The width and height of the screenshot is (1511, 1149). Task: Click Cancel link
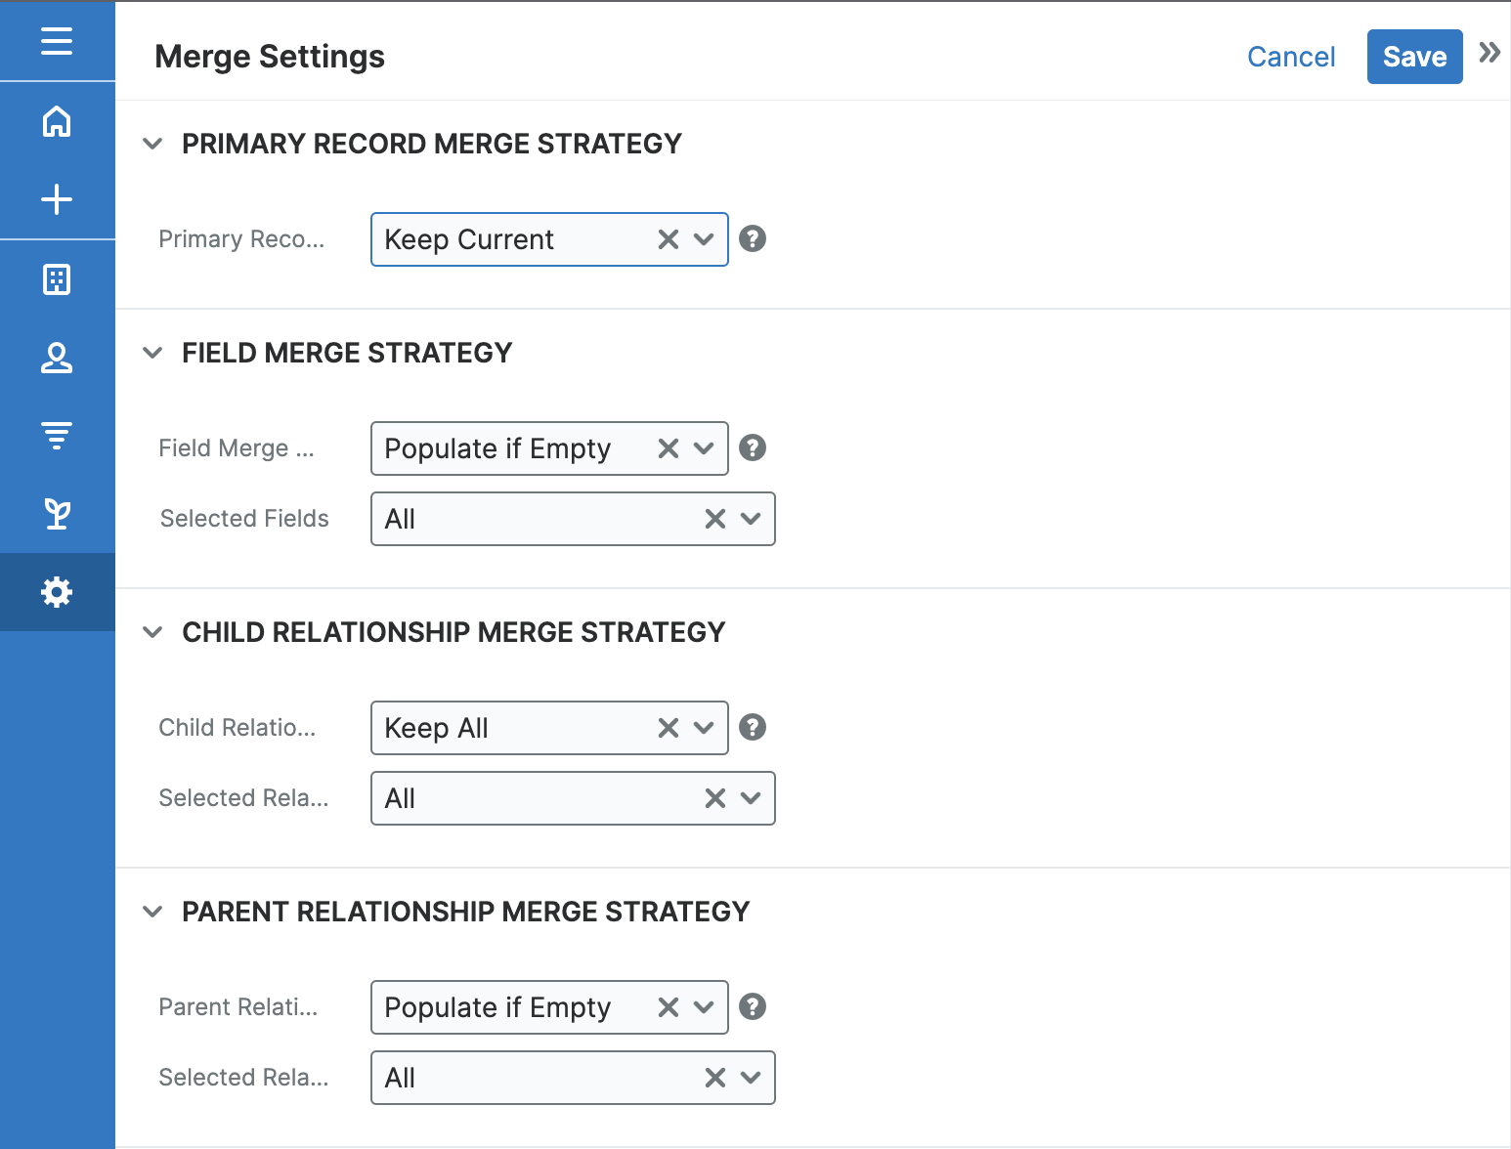[1290, 57]
